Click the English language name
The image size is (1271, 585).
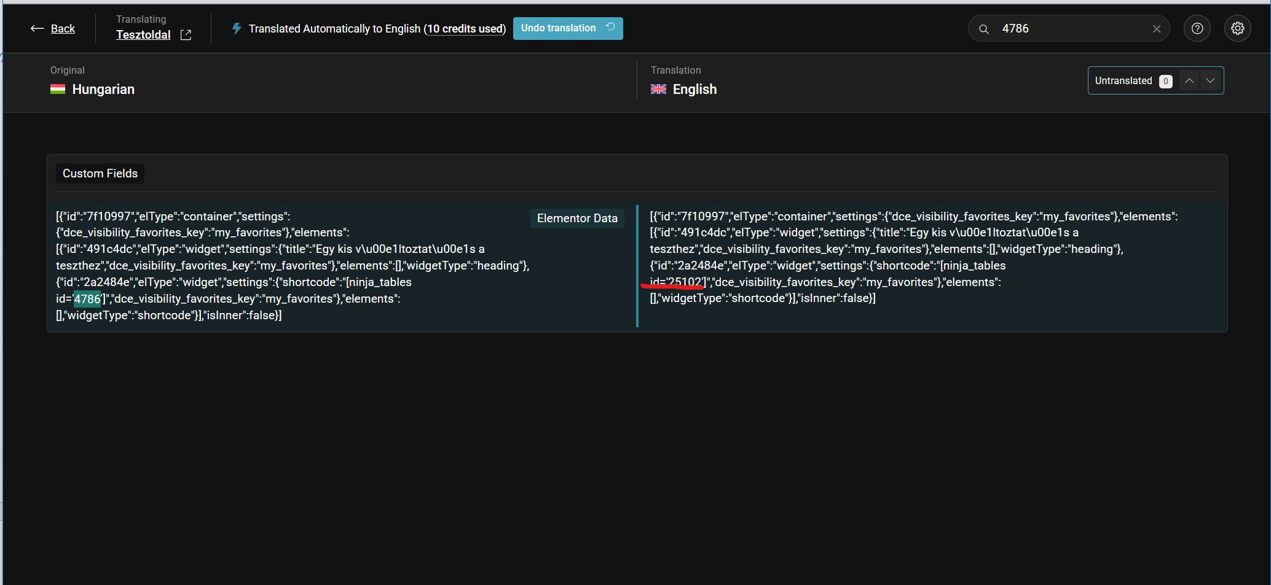(x=695, y=89)
